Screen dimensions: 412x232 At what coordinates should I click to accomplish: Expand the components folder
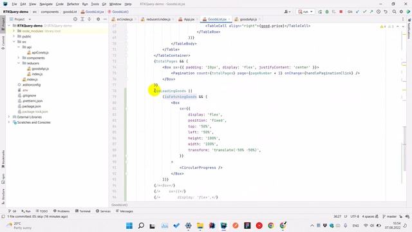19,58
